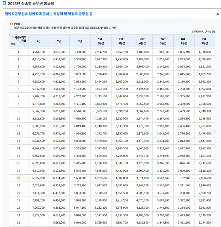Click the value 3,645,700 in row 15
Viewport: 221px width, 227px height.
142,156
